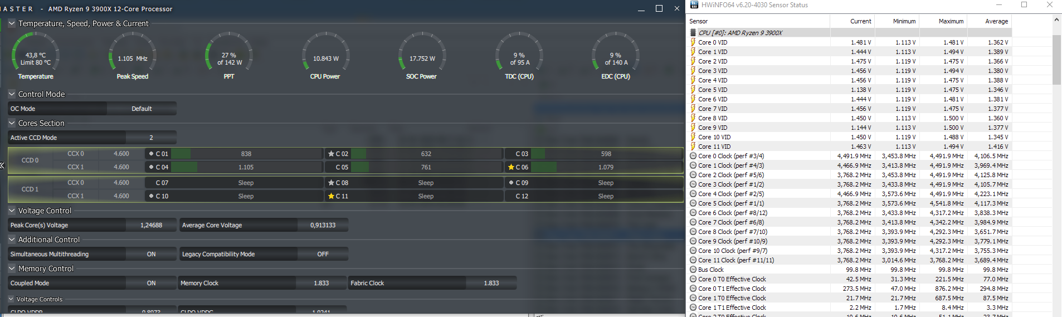Screen dimensions: 1062x317
Task: Click Average Core Voltage value 0,913133
Action: [x=323, y=225]
